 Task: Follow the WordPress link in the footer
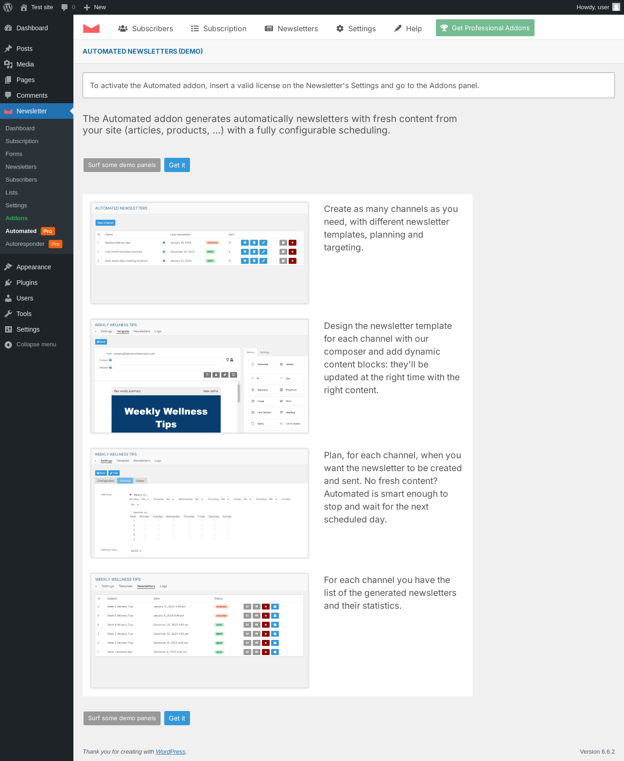click(x=171, y=752)
